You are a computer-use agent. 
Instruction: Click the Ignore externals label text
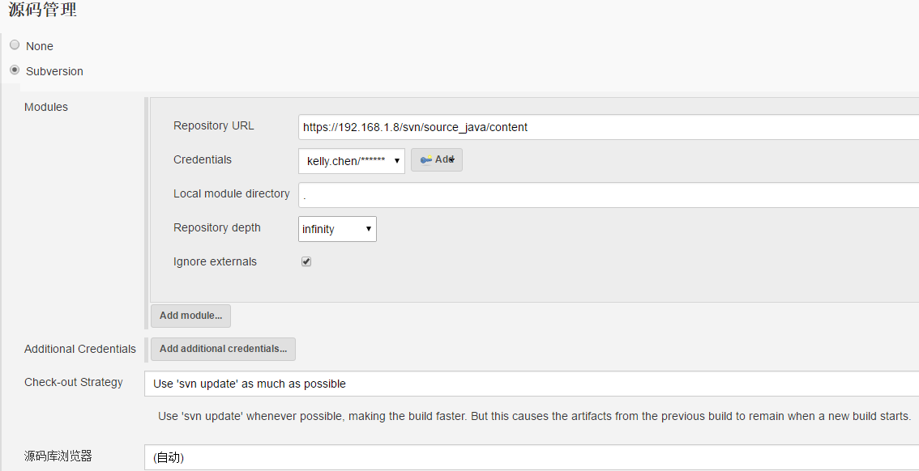215,261
